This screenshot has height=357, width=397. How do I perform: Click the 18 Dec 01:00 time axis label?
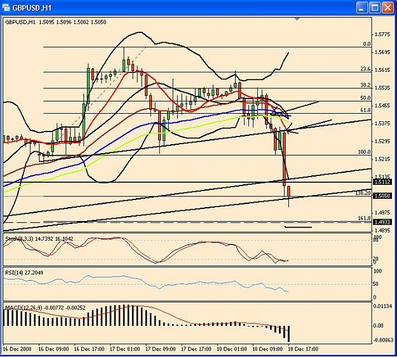click(x=232, y=349)
